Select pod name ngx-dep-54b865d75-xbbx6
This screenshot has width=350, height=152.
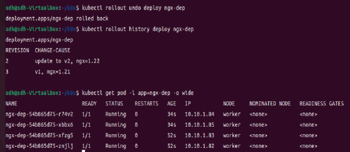(39, 125)
